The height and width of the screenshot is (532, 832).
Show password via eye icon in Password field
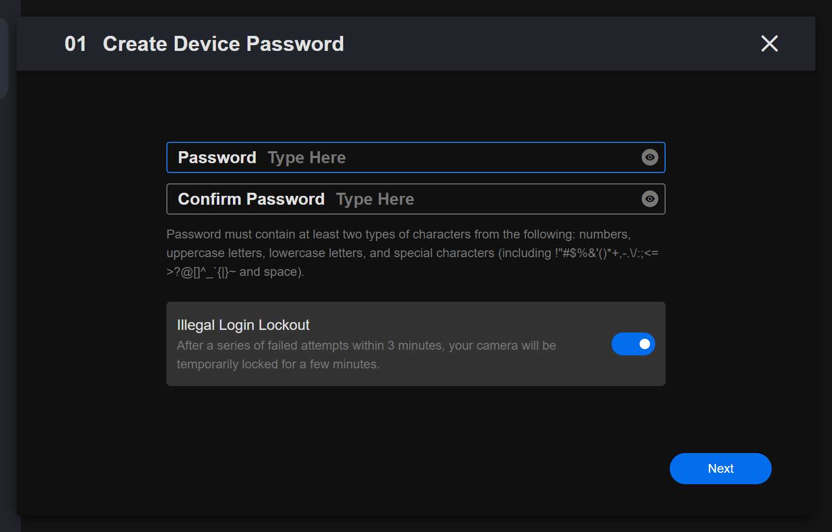pyautogui.click(x=650, y=157)
